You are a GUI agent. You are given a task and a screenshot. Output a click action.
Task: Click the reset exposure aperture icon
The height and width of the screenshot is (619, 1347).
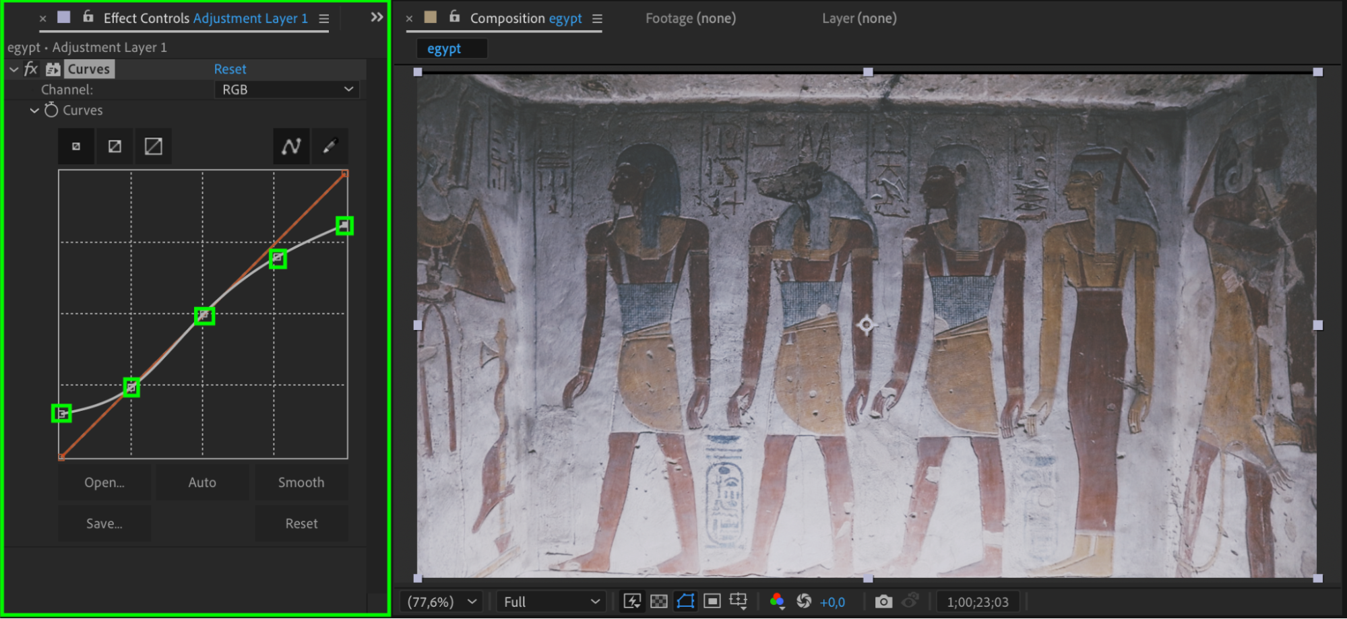[x=804, y=601]
